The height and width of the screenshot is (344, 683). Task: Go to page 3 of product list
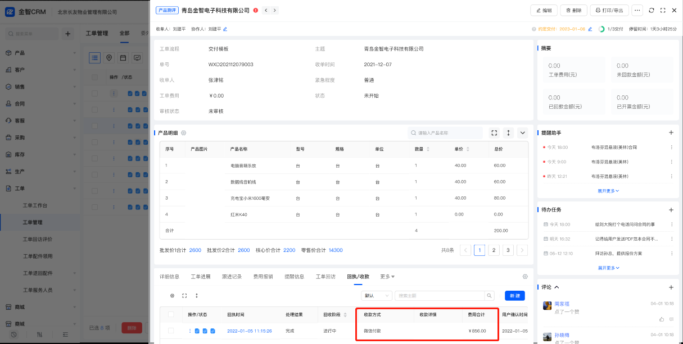click(x=508, y=250)
